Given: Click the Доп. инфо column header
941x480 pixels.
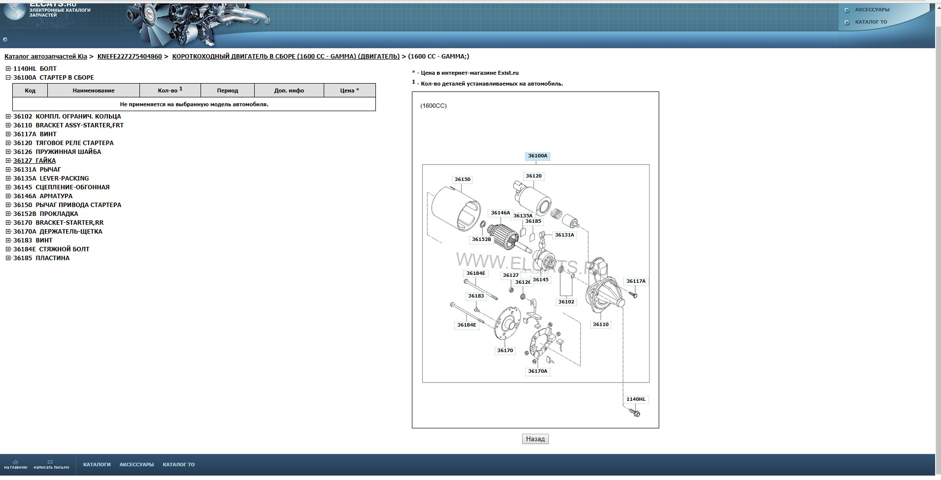Looking at the screenshot, I should [289, 90].
